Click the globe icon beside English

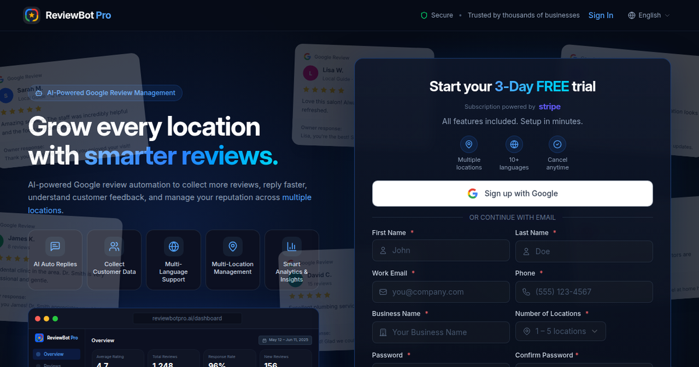[631, 15]
